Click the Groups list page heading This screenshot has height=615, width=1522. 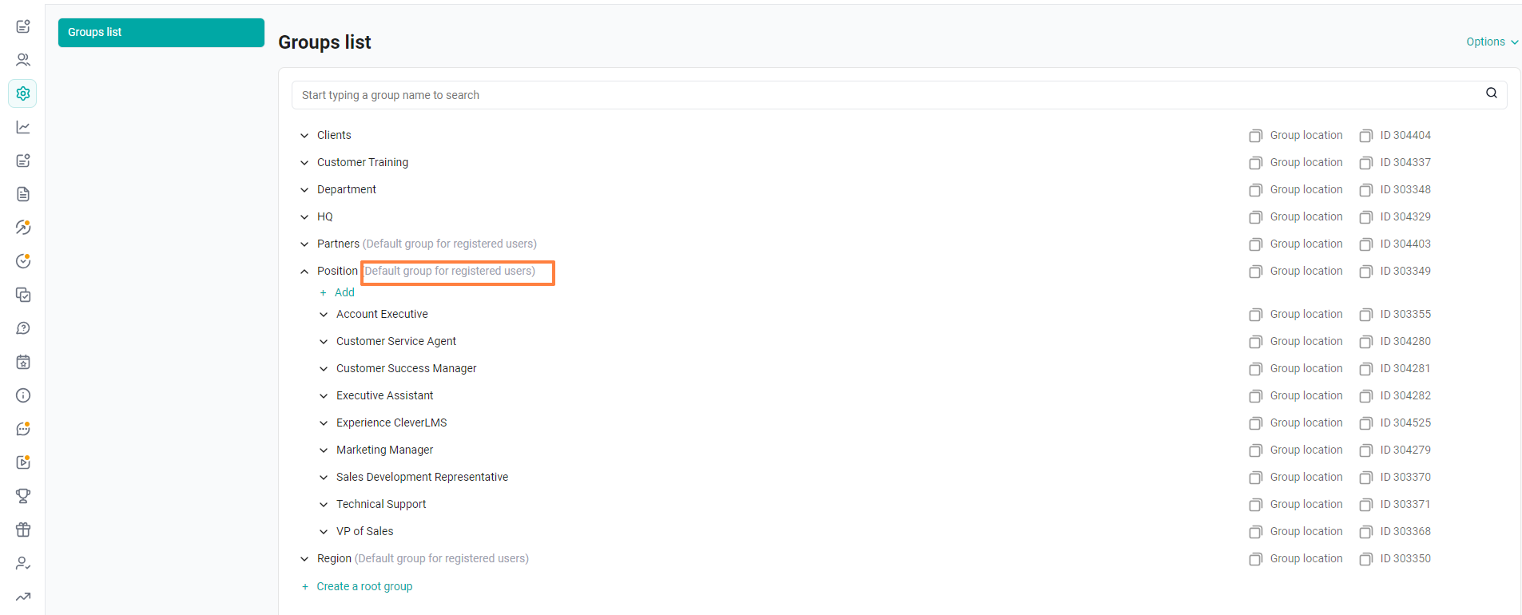(324, 42)
